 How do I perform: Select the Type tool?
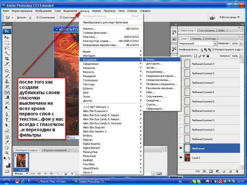coord(7,120)
